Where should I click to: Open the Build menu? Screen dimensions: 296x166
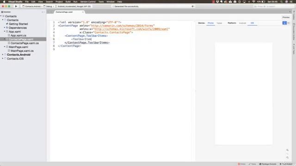[x=68, y=2]
